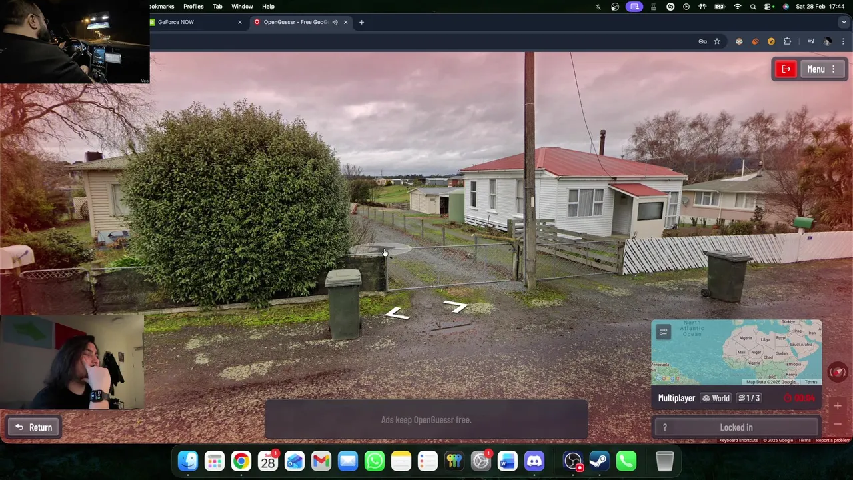The width and height of the screenshot is (853, 480).
Task: Open the Shazam menu bar icon
Action: tap(670, 7)
